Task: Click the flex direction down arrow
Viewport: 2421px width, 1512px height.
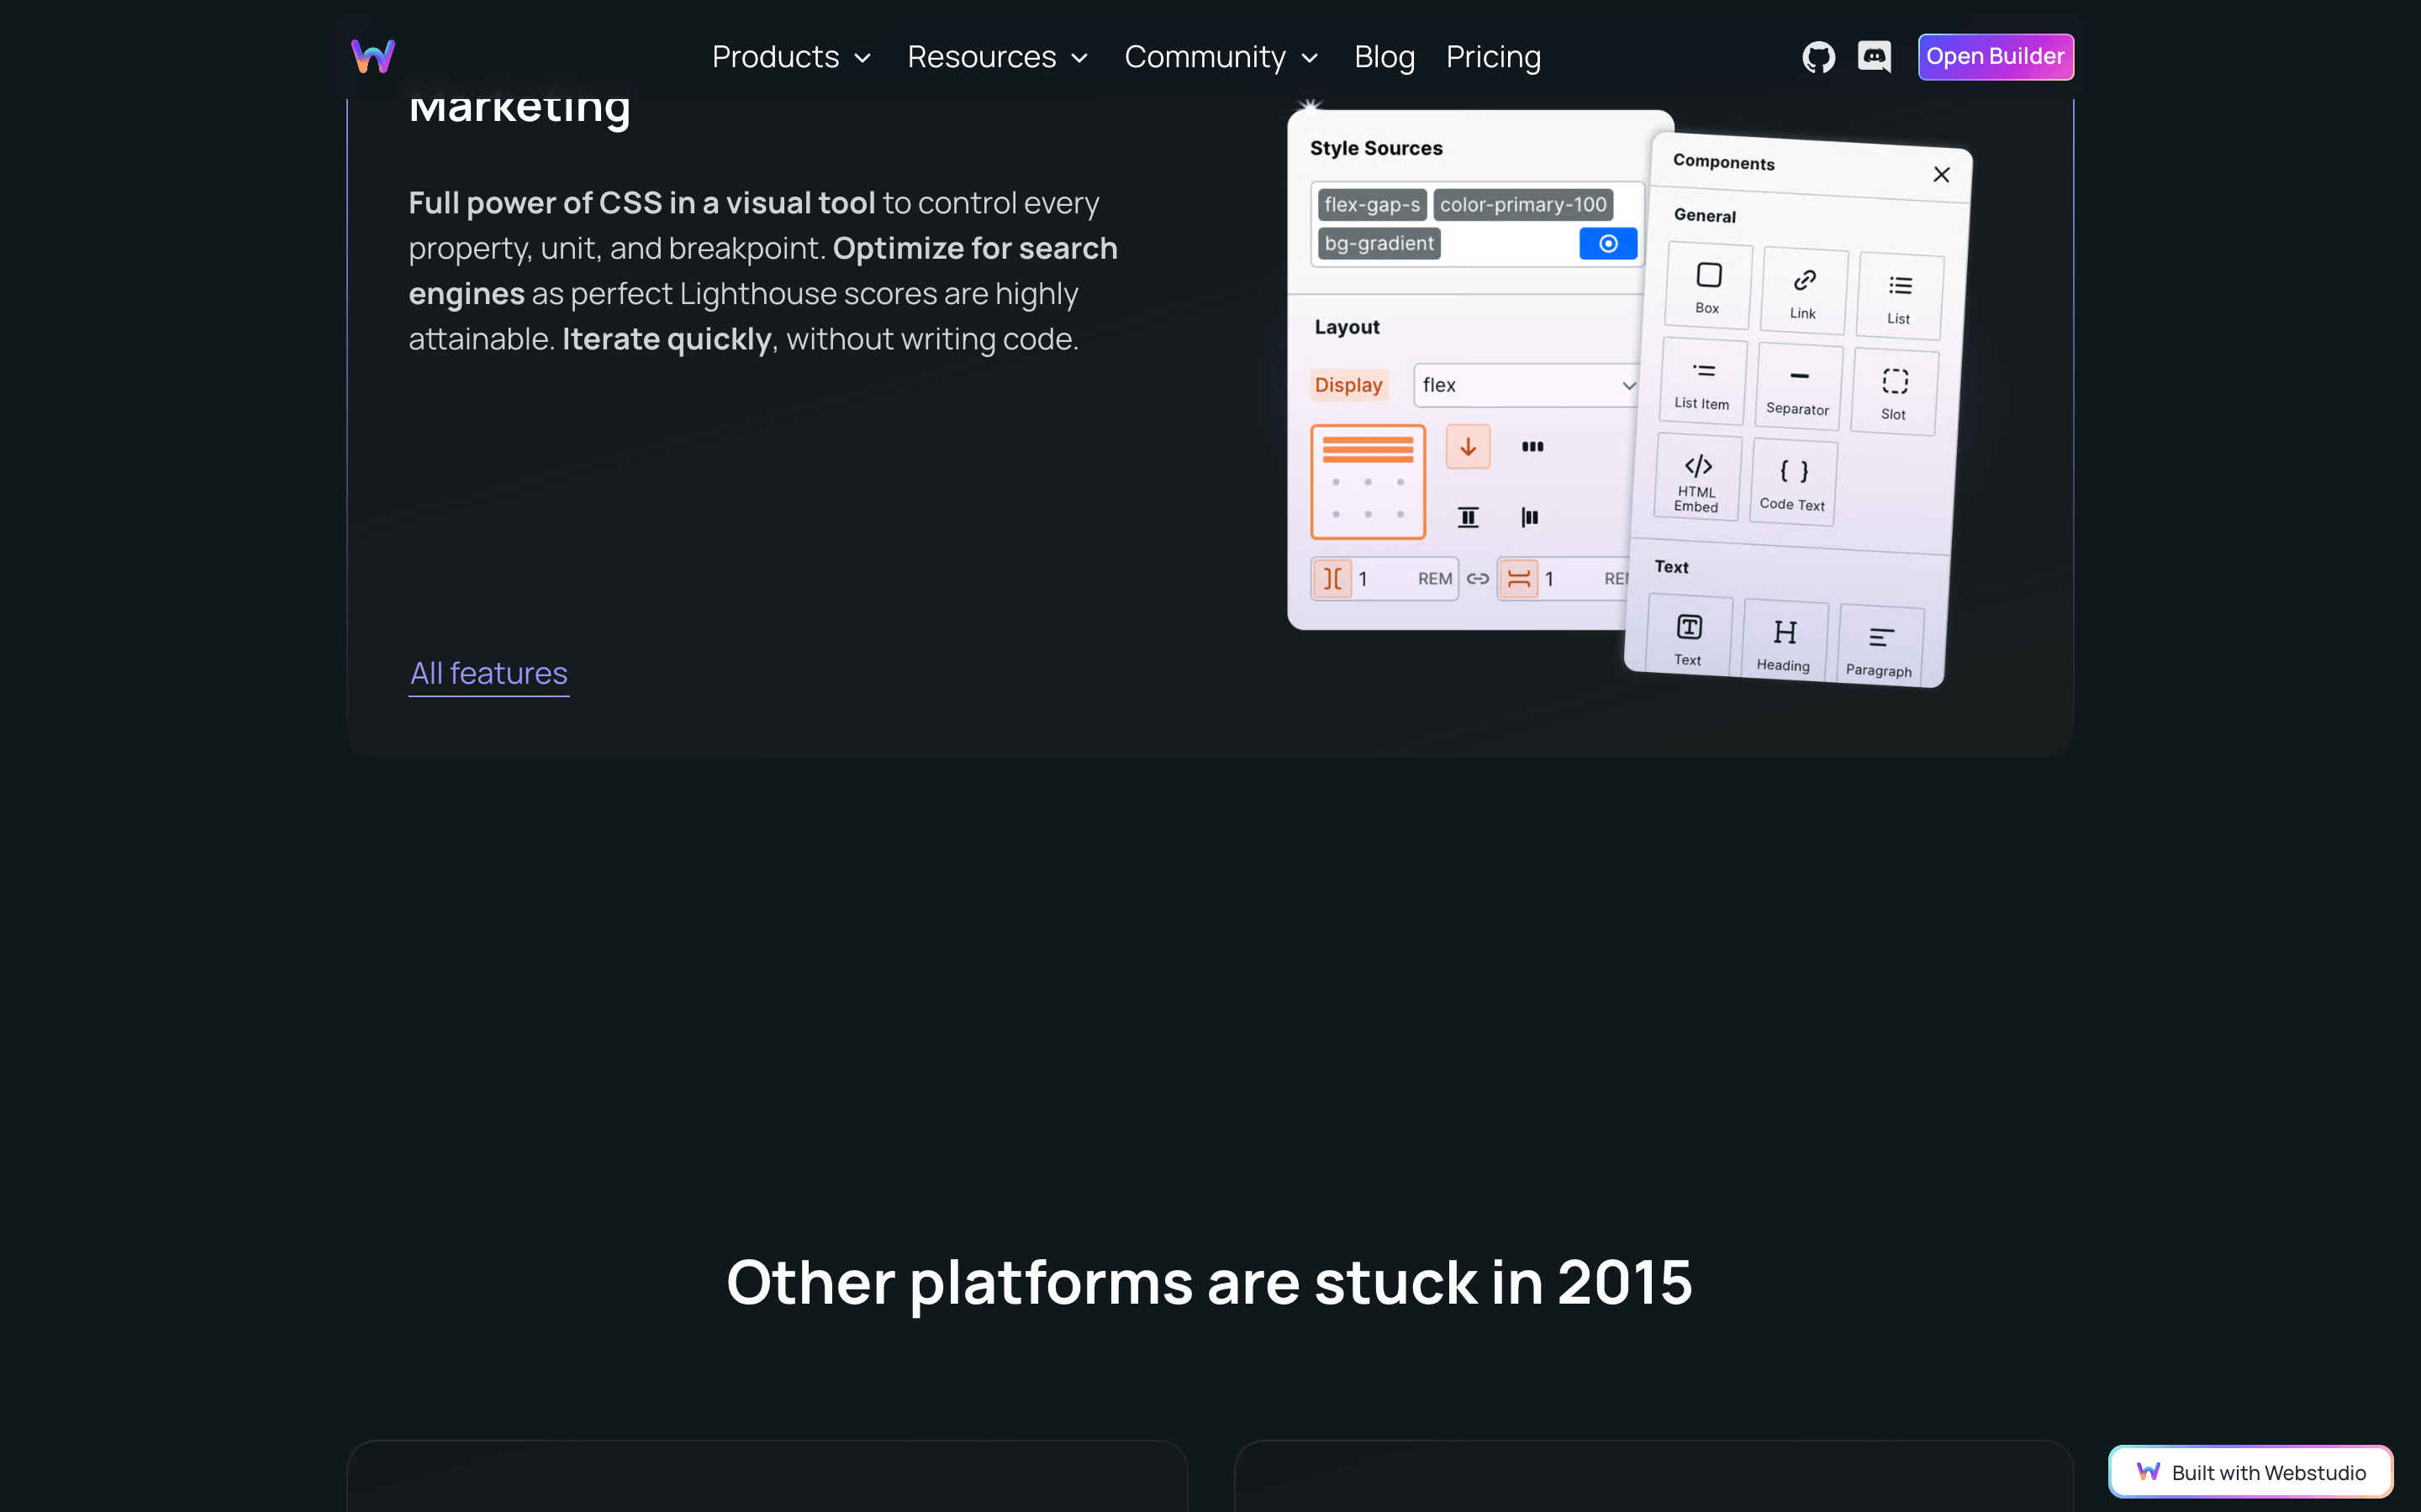Action: tap(1468, 447)
